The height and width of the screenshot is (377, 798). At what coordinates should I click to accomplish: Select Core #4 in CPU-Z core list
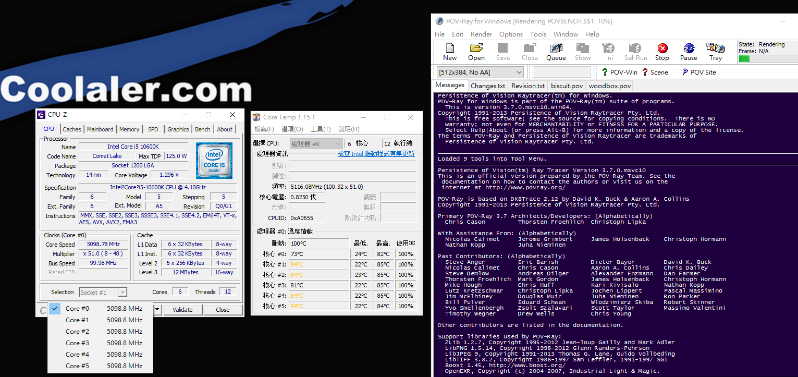point(101,354)
